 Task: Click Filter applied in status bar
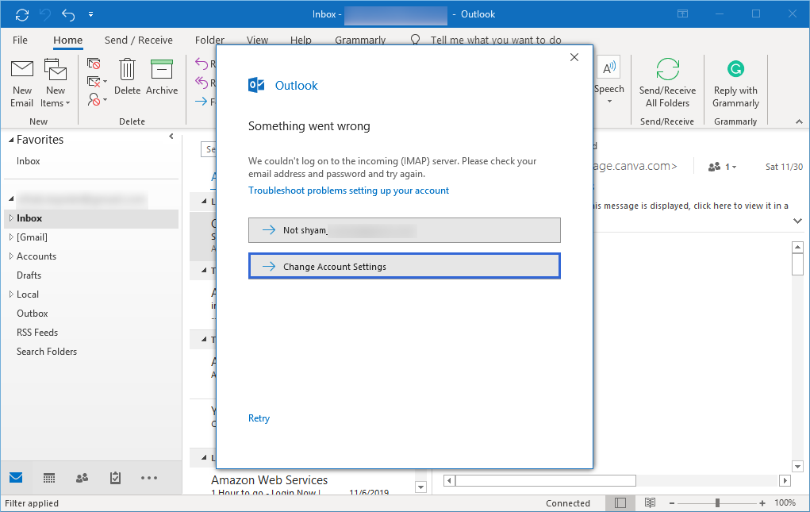point(32,503)
